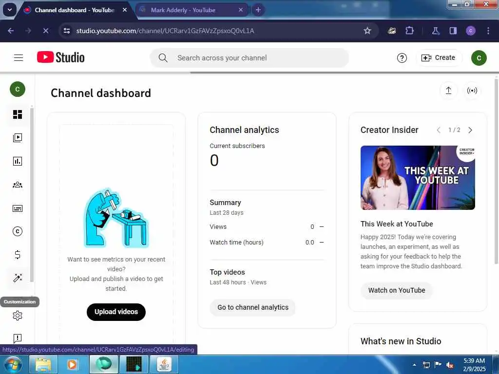This screenshot has width=499, height=374.
Task: Click the network tray icon
Action: coord(426,365)
